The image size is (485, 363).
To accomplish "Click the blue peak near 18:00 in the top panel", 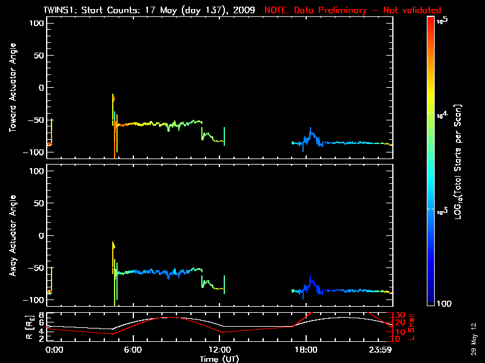I will [x=311, y=132].
